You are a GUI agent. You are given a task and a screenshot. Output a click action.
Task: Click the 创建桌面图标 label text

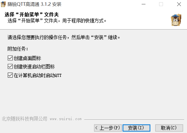tap(27, 58)
